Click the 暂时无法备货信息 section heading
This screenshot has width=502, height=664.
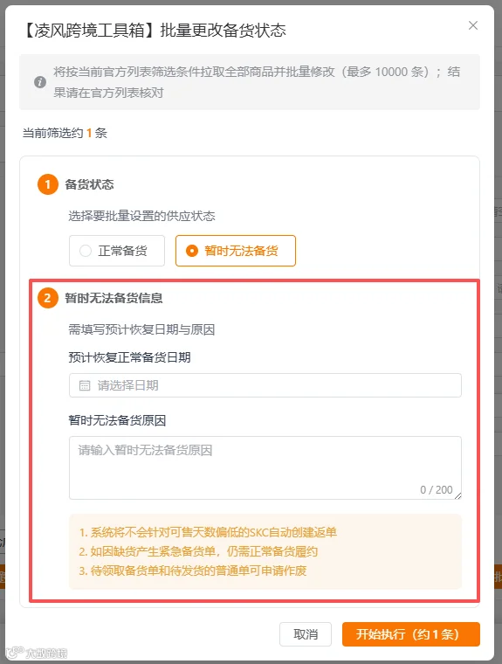[x=113, y=298]
